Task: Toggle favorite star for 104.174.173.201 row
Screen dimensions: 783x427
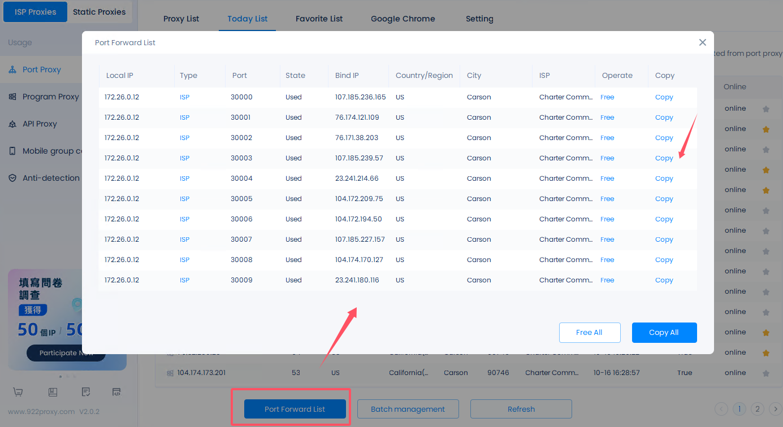Action: coord(766,373)
